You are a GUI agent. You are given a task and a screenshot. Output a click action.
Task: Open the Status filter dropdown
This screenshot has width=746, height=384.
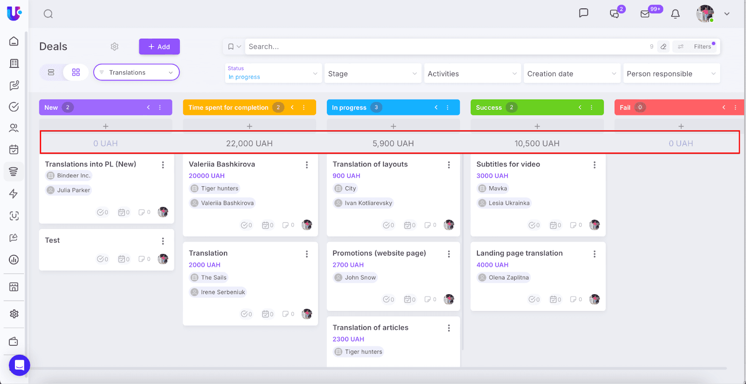[x=273, y=74]
